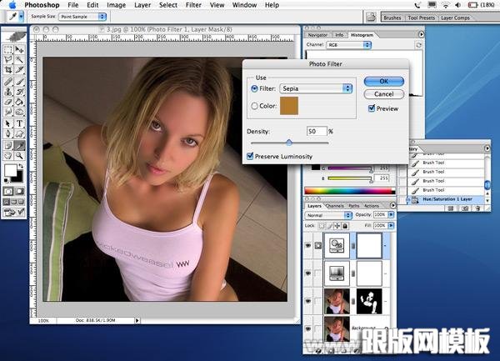Open the Filter menu
This screenshot has width=500, height=361.
[x=193, y=5]
